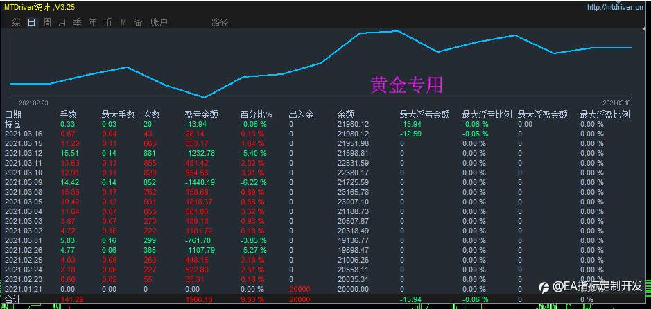651x309 pixels.
Task: Open the http://mtdriver.cn link
Action: coord(614,7)
